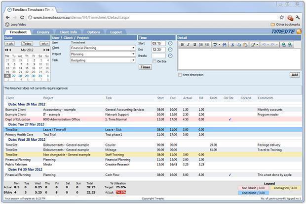Expand the spell check options arrow
Screen dimensions: 306x204
tap(219, 45)
